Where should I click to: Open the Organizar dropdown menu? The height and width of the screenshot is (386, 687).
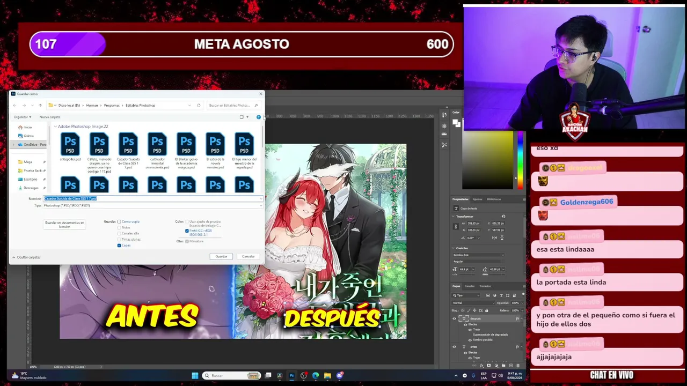click(23, 117)
